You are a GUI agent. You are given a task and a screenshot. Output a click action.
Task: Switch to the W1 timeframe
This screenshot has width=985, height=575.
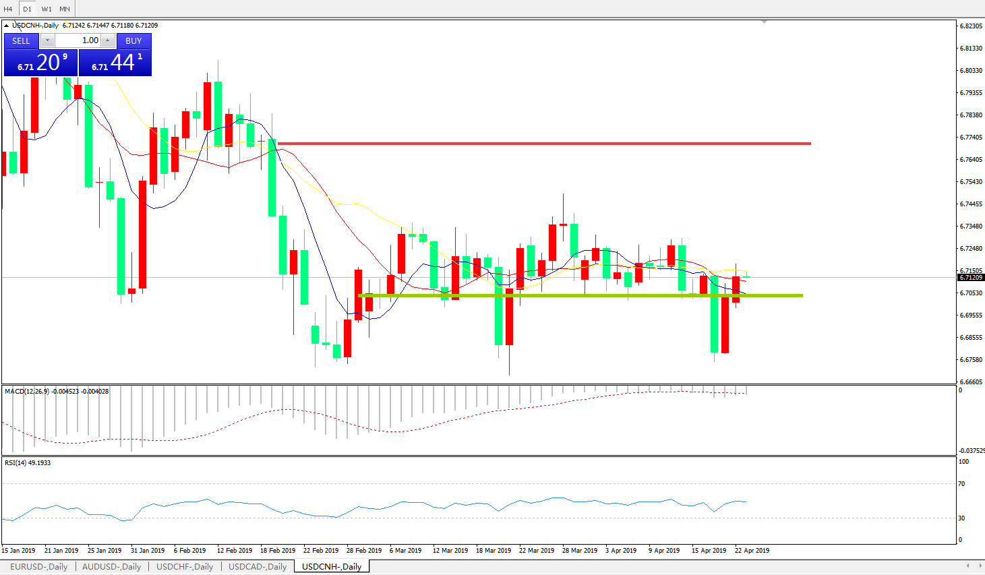coord(47,9)
